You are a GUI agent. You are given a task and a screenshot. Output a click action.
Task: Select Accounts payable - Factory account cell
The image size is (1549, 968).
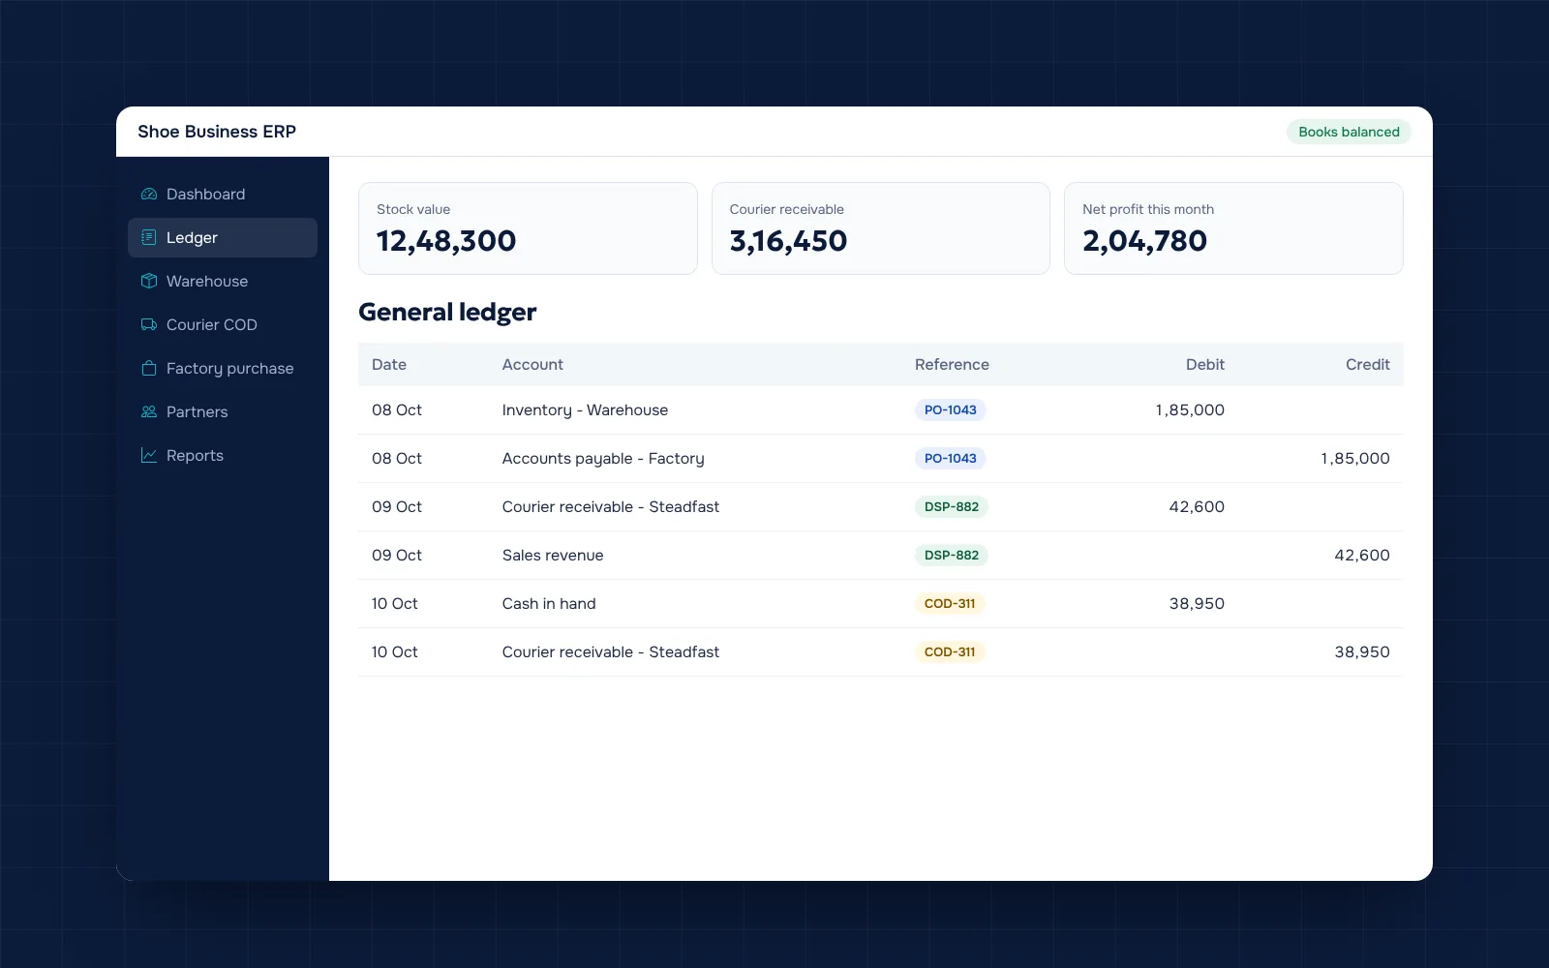click(x=603, y=458)
